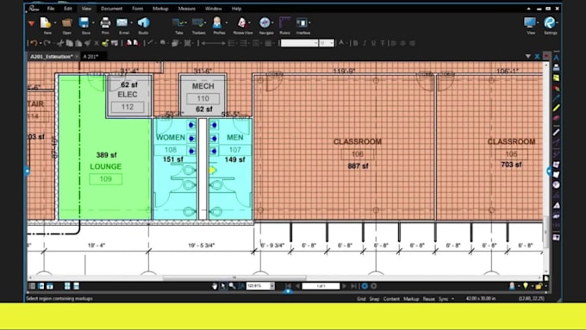Screen dimensions: 586x330
Task: Open the Document menu
Action: coord(111,9)
